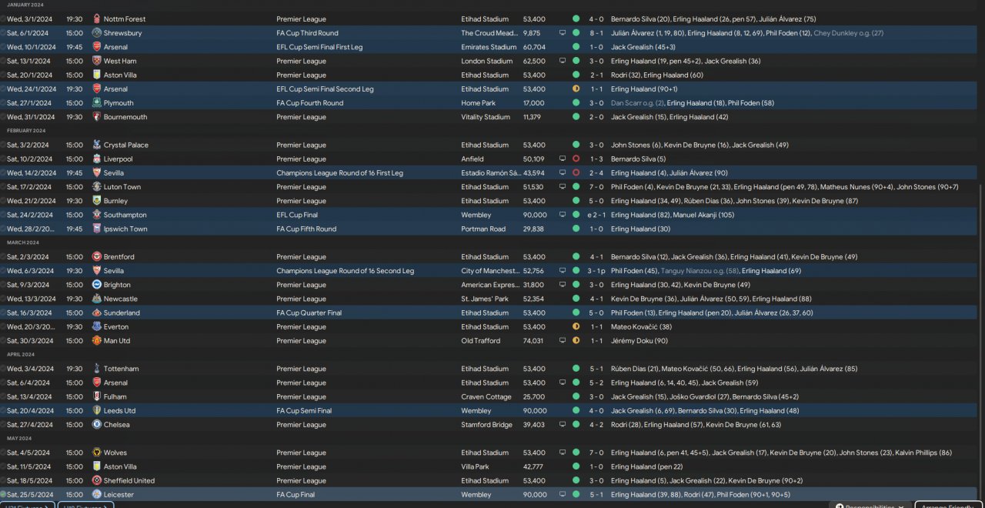Screen dimensions: 985x508
Task: Click the TV icon on Man Utd row
Action: (562, 341)
